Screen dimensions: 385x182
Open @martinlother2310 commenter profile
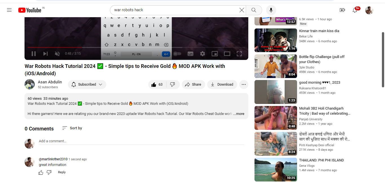coord(53,159)
